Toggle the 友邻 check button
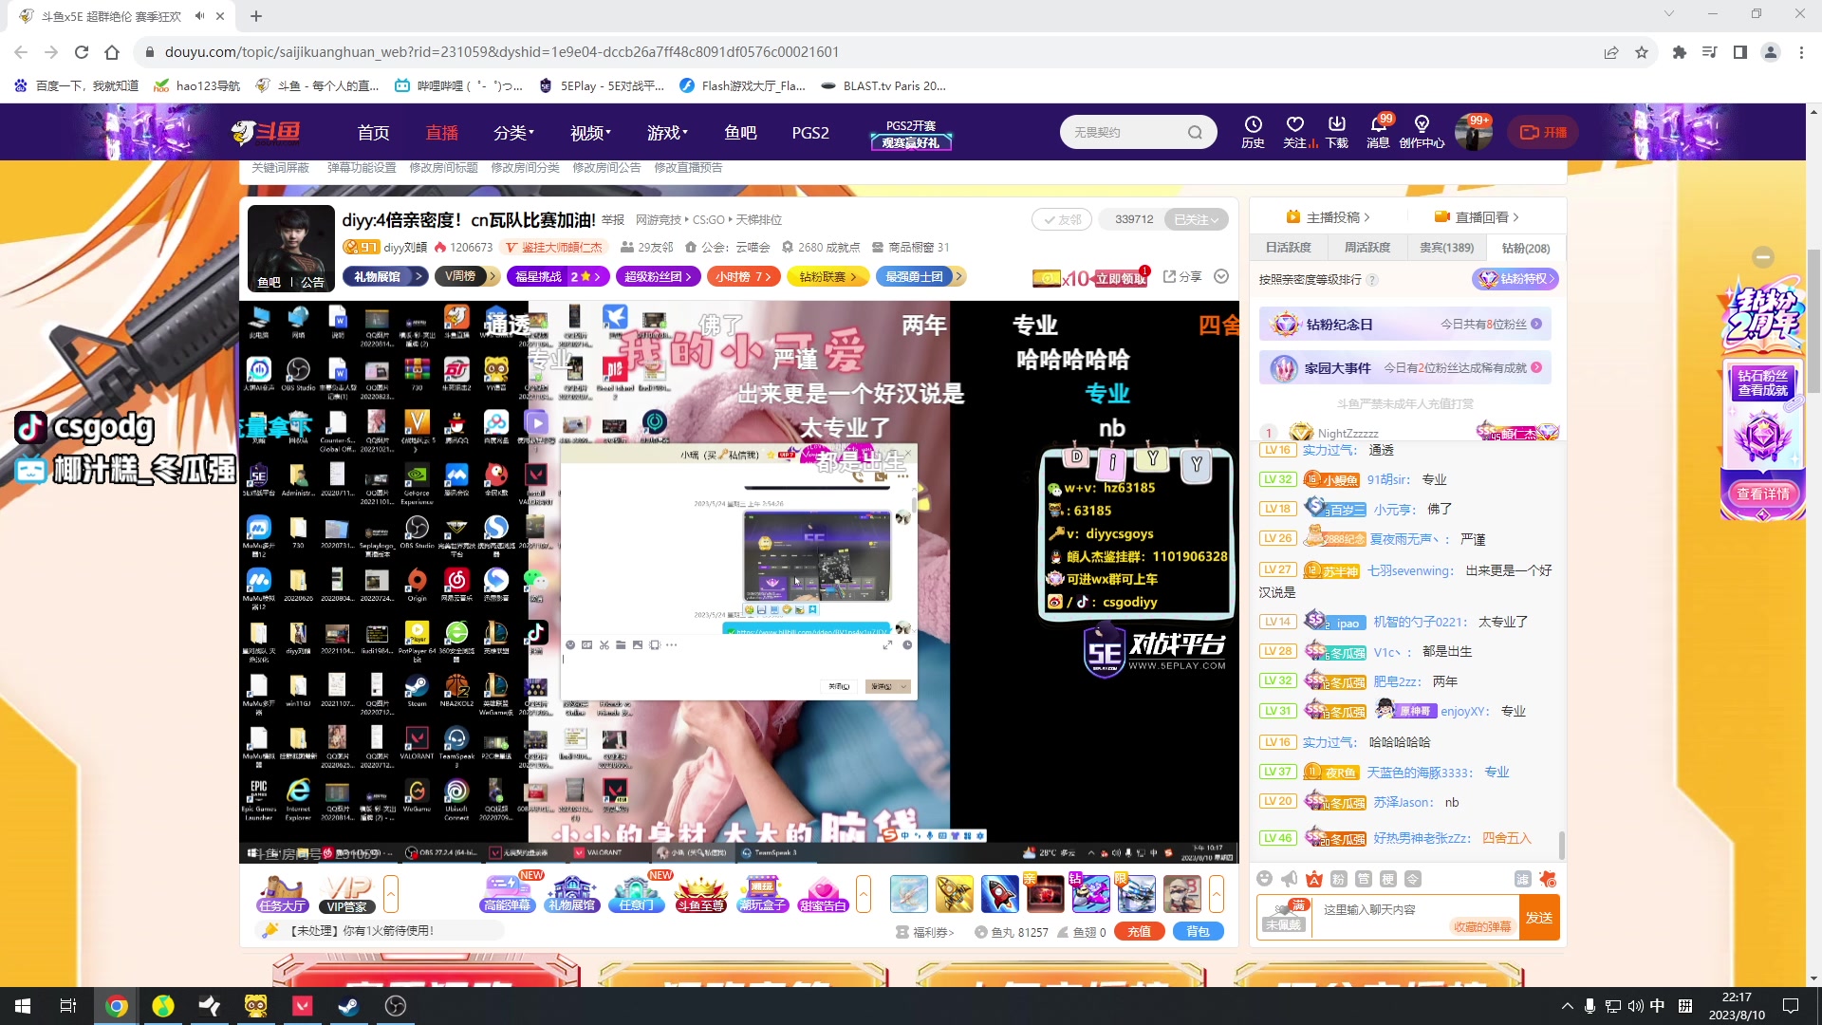1822x1025 pixels. point(1062,219)
